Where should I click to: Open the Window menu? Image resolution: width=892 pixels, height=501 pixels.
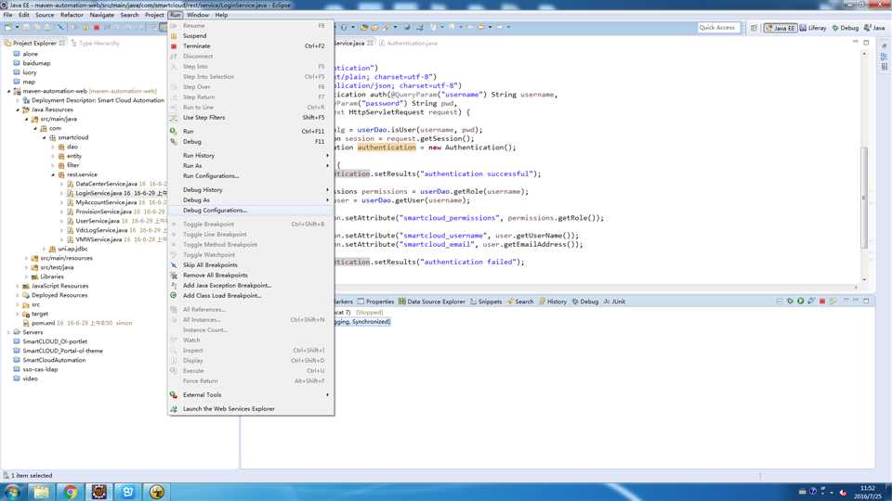pos(198,15)
